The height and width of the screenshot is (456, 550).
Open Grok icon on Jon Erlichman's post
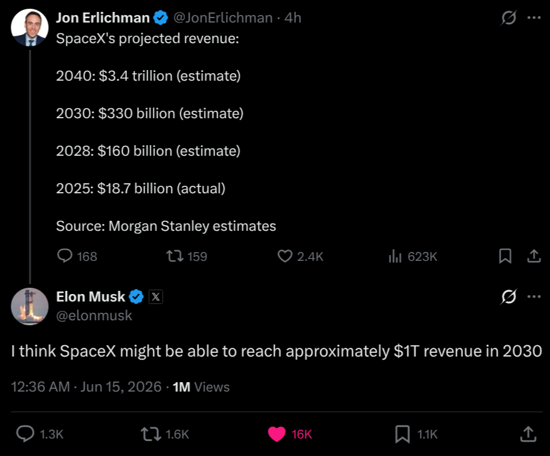[509, 18]
